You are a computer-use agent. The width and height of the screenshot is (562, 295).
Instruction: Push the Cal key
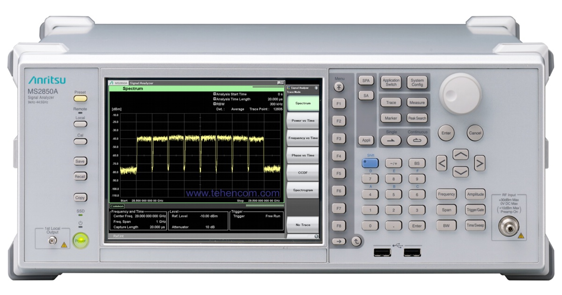point(80,141)
